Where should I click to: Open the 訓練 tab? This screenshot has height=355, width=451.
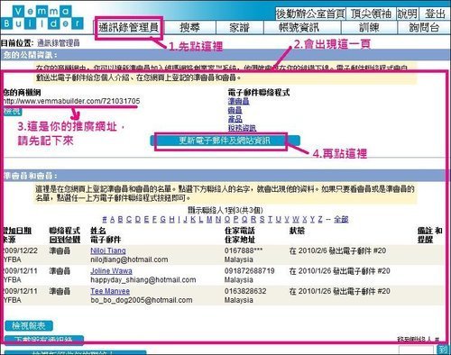click(370, 28)
